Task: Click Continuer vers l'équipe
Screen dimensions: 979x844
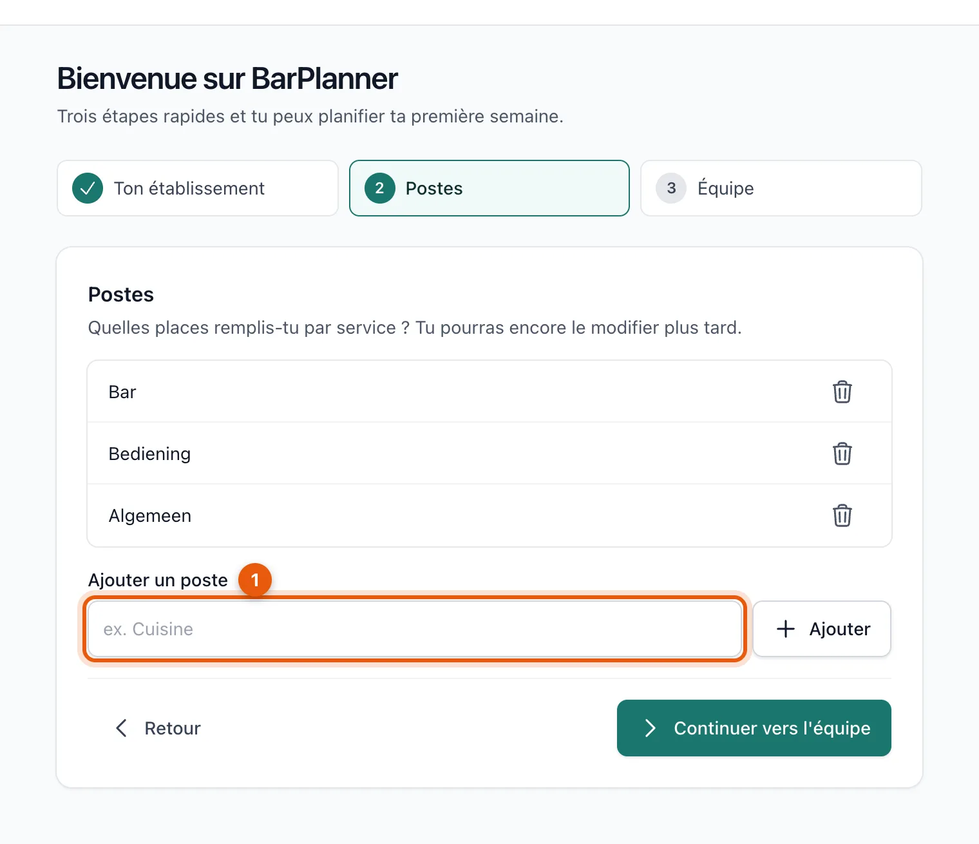Action: point(754,728)
